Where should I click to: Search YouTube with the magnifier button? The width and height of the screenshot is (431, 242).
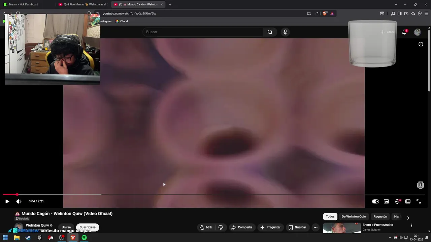pyautogui.click(x=270, y=32)
